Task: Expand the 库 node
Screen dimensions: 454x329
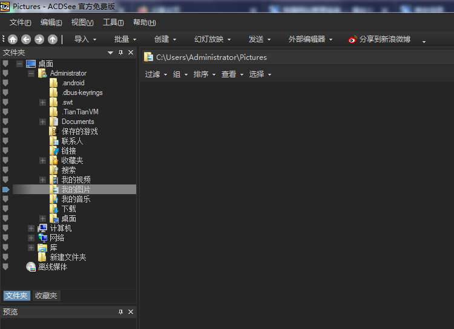Action: point(31,248)
